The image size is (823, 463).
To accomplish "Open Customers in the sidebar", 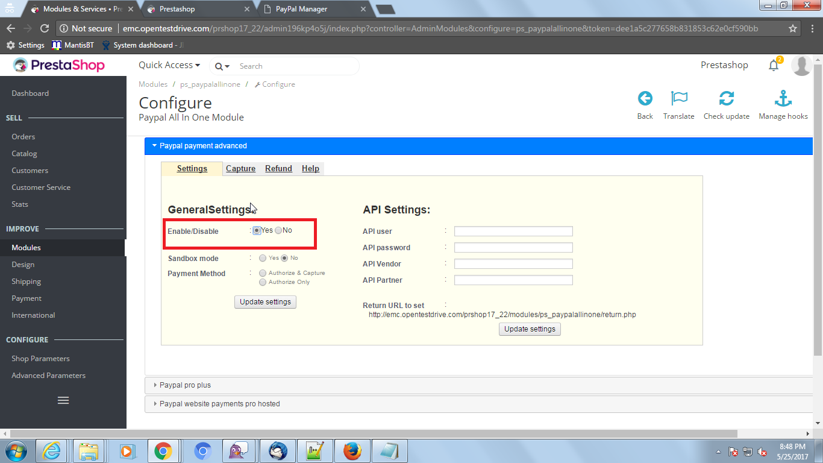I will tap(30, 171).
